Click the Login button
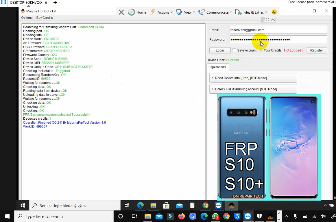The width and height of the screenshot is (336, 222). coord(220,50)
